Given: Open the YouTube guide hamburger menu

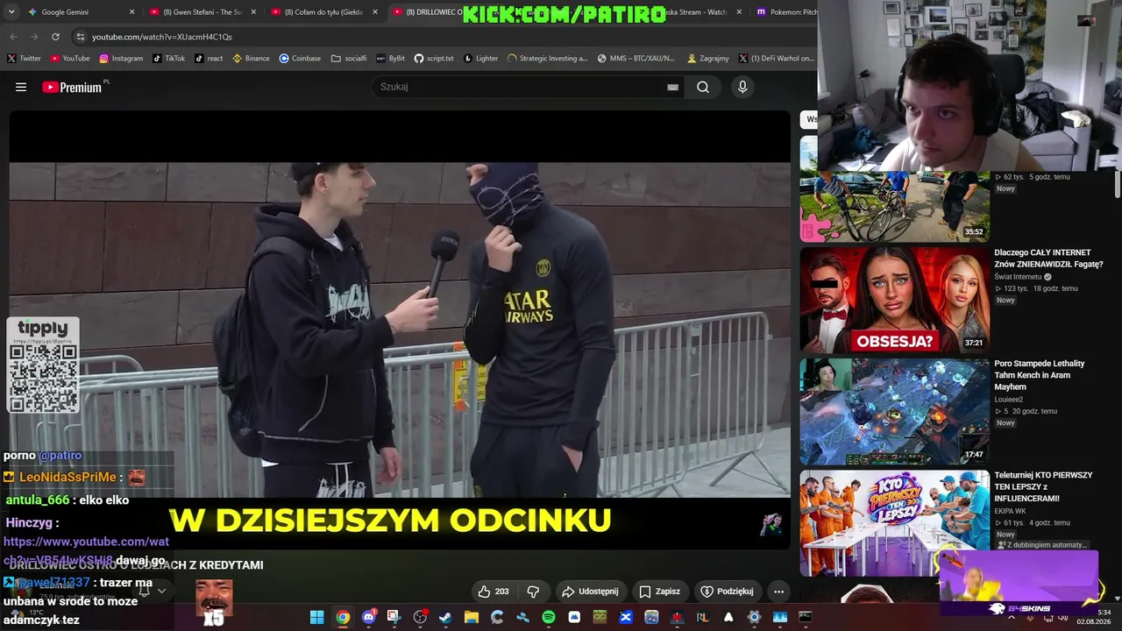Looking at the screenshot, I should 21,87.
